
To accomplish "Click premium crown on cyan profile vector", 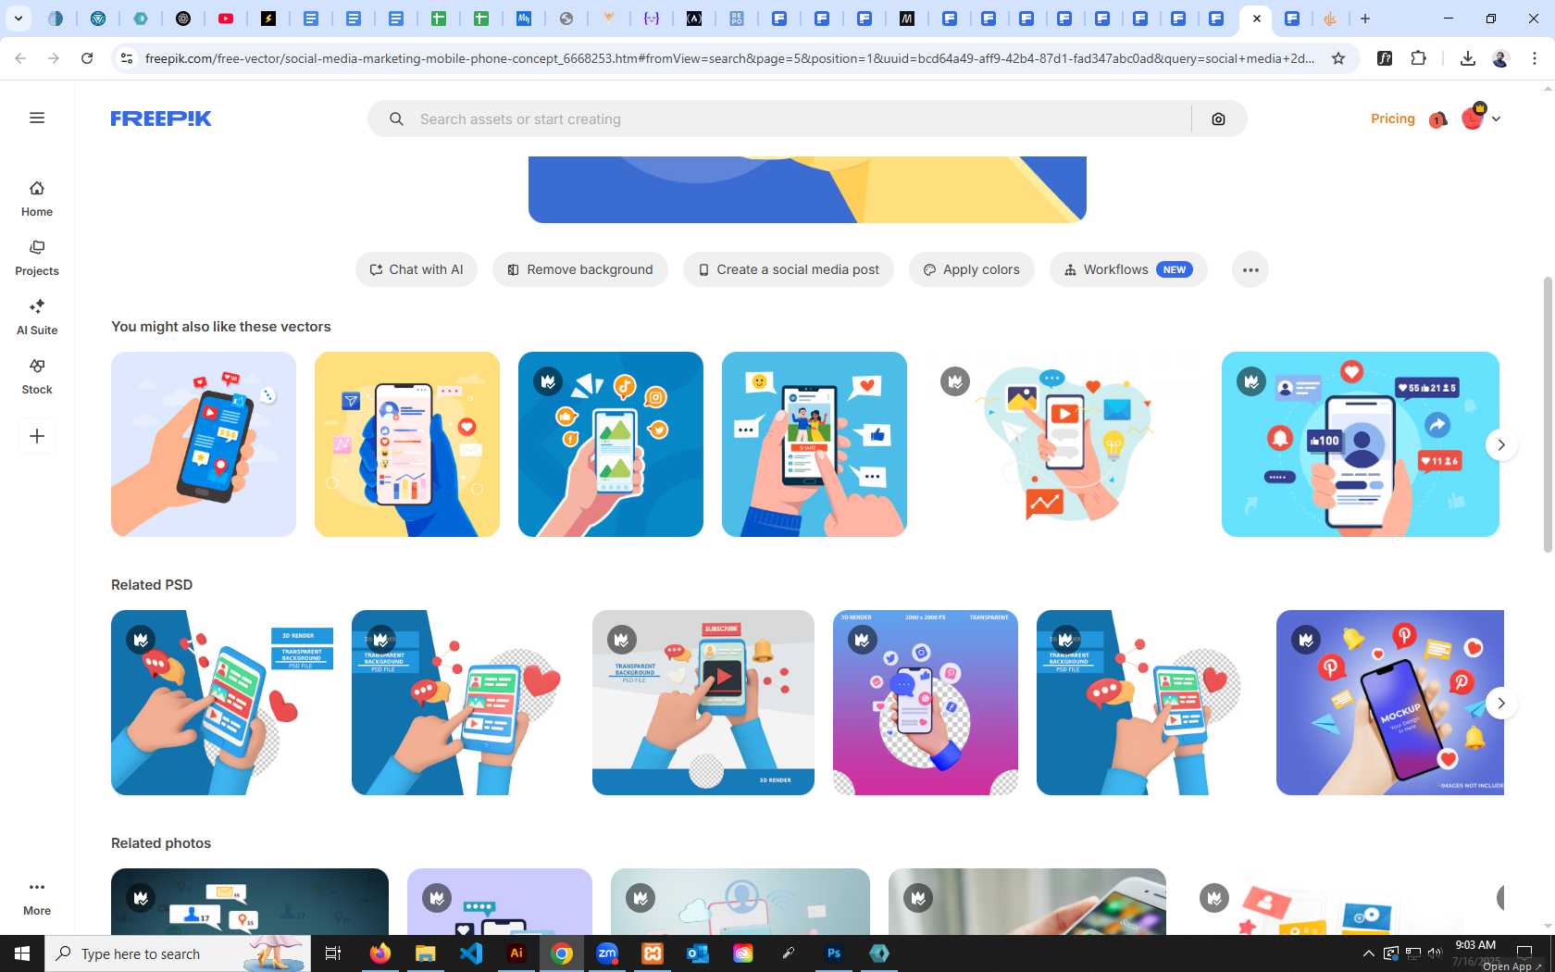I will tap(1251, 380).
